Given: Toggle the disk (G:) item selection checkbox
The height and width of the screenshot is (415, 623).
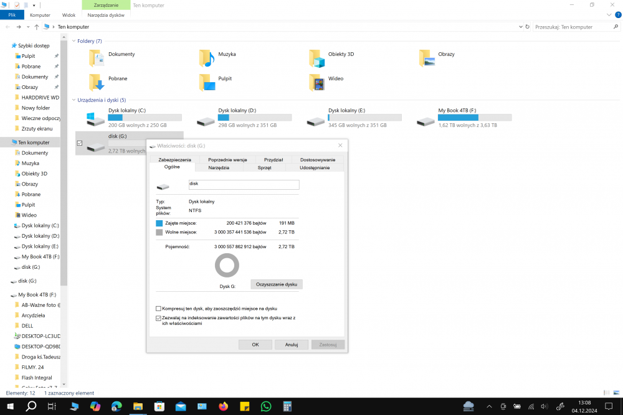Looking at the screenshot, I should (79, 144).
